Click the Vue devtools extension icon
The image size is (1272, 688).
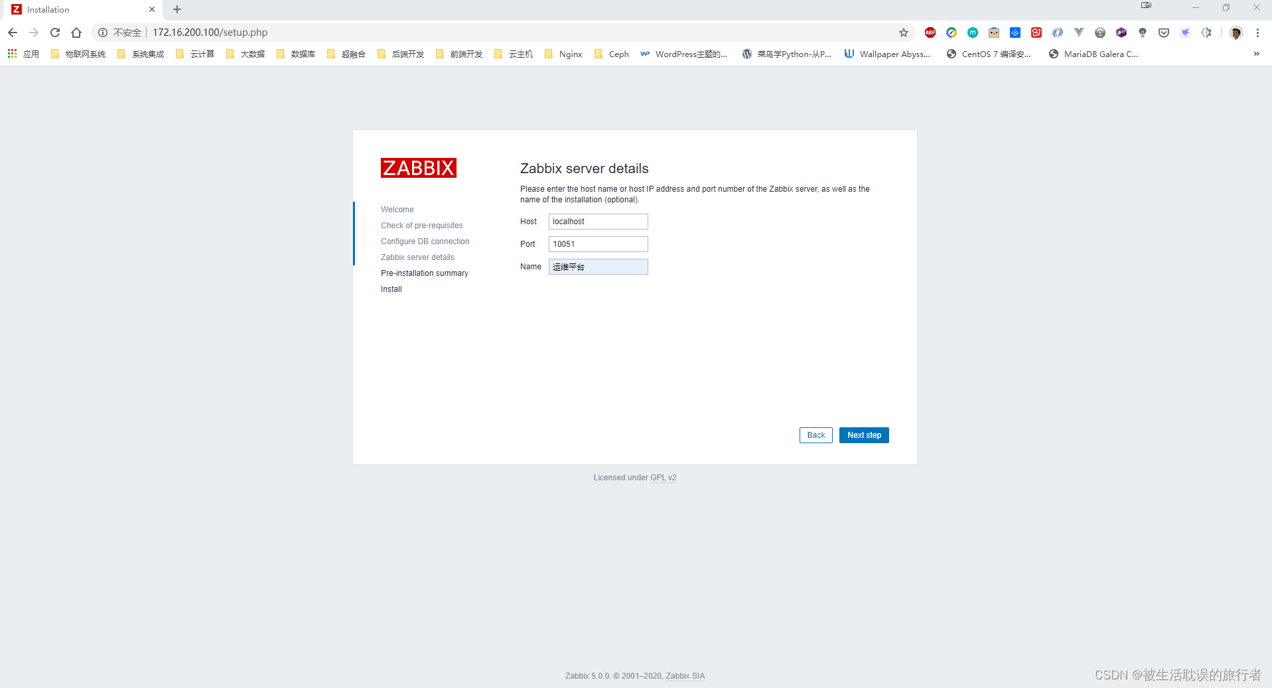click(x=1079, y=33)
